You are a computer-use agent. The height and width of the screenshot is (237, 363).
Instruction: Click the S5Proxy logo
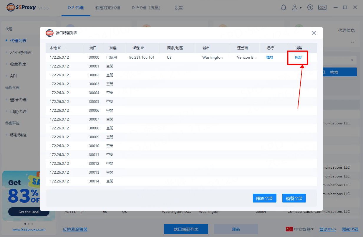(21, 8)
